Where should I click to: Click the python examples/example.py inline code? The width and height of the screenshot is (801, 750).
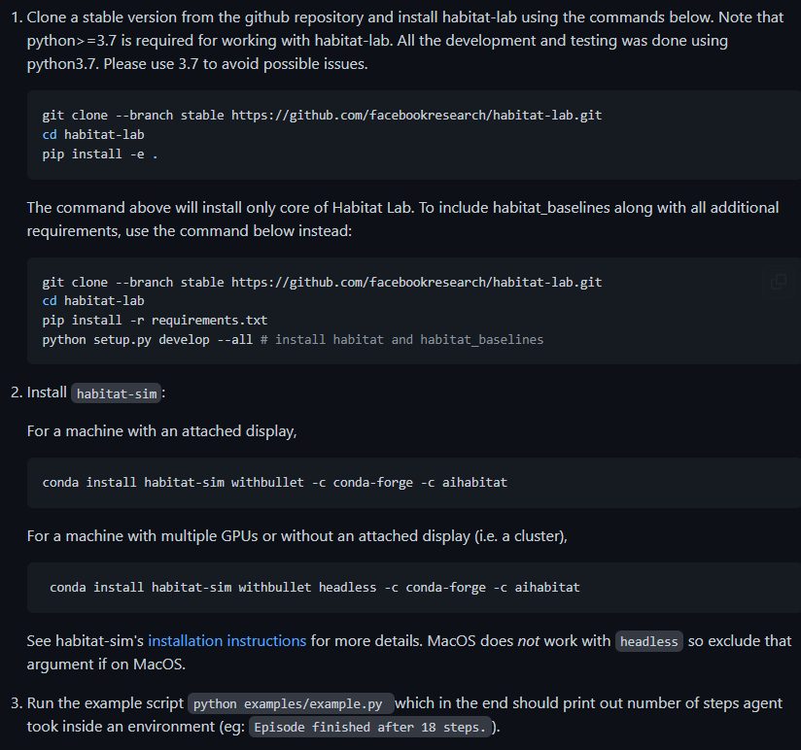coord(292,704)
